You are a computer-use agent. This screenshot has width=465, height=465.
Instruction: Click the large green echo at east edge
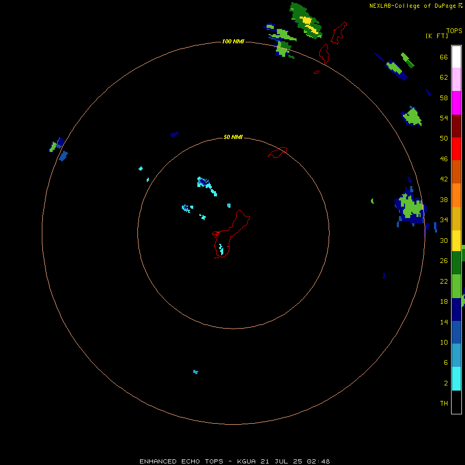411,207
